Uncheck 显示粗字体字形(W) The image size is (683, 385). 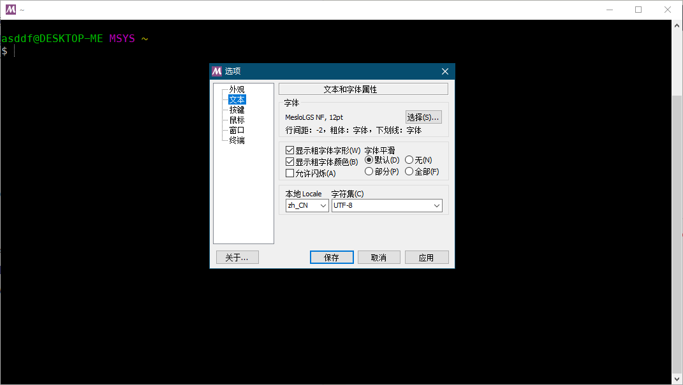pos(290,150)
